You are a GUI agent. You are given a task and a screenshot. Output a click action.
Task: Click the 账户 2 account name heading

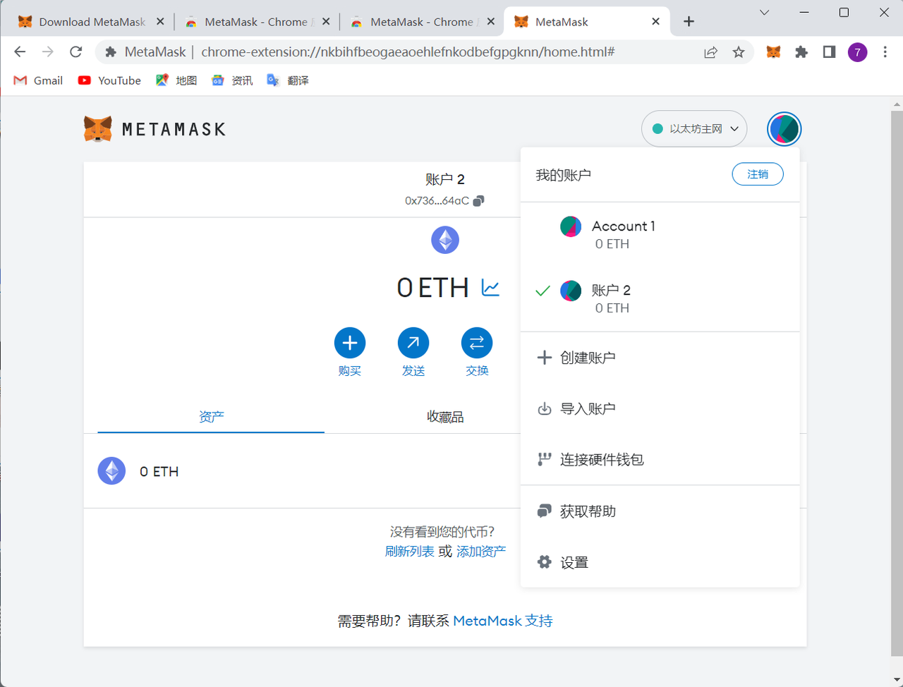tap(445, 179)
